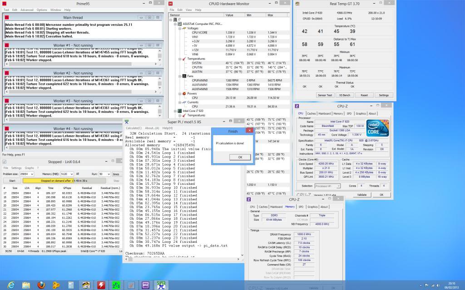Click the CPU-Z purple Z title icon
Screen dimensions: 465x290
[x=297, y=106]
